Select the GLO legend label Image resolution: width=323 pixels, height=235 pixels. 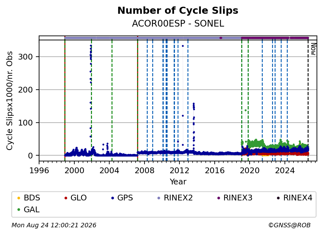tap(79, 198)
